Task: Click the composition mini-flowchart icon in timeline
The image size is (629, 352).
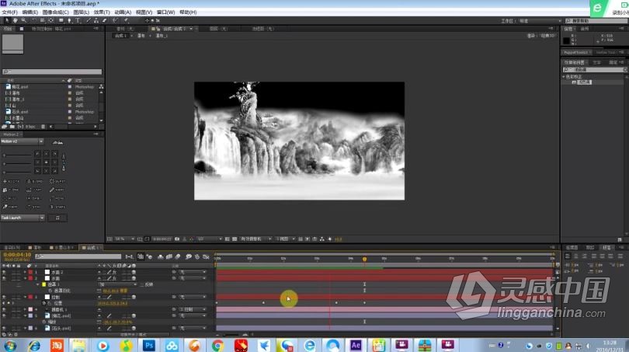Action: pos(129,256)
